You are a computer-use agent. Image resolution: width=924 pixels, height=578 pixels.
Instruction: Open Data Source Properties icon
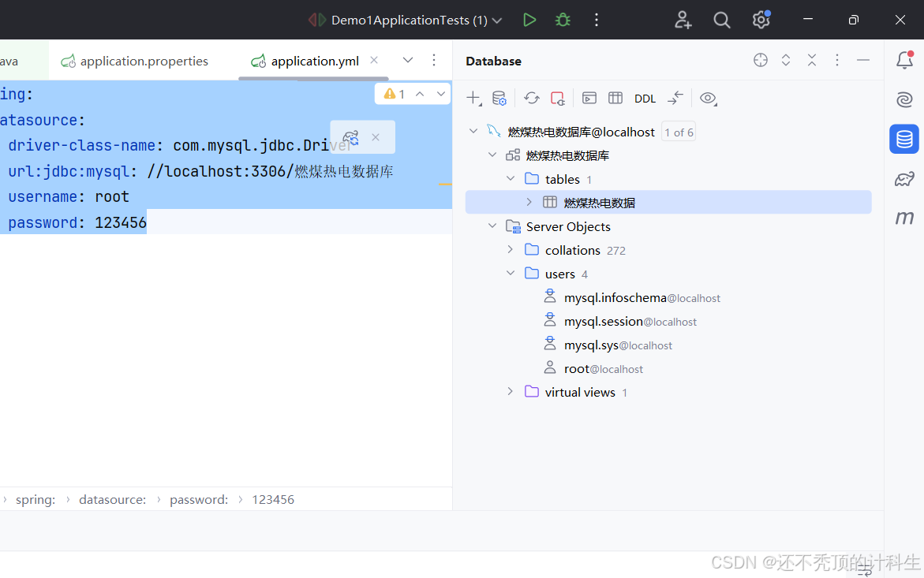coord(499,99)
